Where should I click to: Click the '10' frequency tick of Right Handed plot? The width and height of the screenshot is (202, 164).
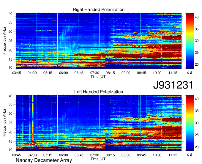[x=10, y=67]
